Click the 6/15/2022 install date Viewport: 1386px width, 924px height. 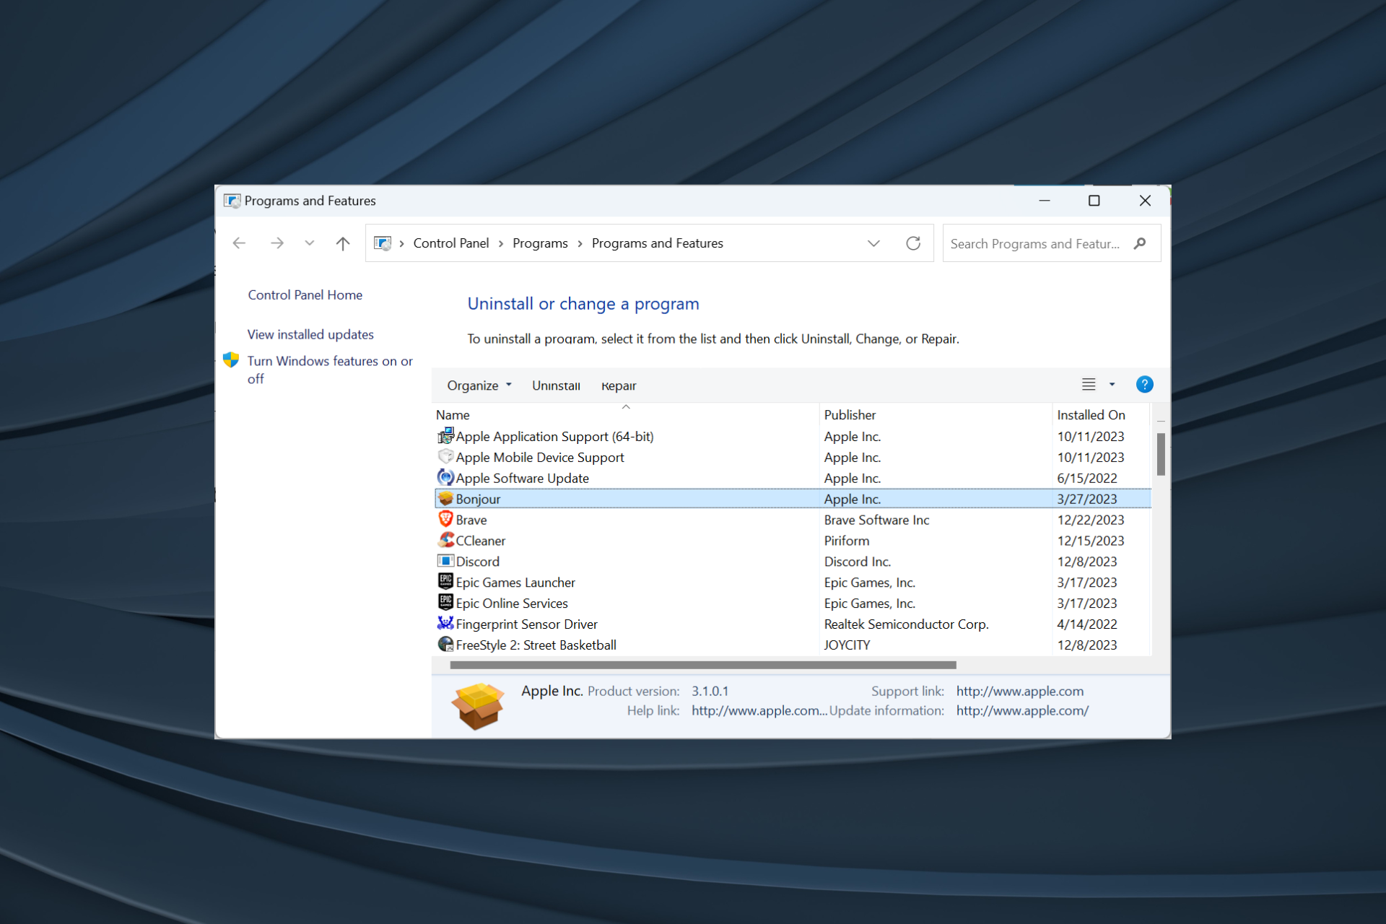coord(1087,478)
